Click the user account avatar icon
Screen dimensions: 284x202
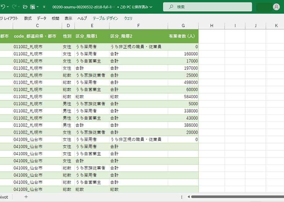(276, 7)
